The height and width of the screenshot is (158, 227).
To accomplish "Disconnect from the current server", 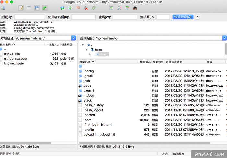I will click(x=86, y=8).
